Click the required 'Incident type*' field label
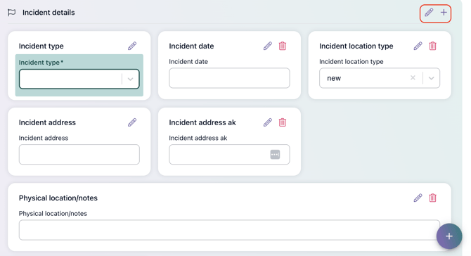 click(x=41, y=63)
